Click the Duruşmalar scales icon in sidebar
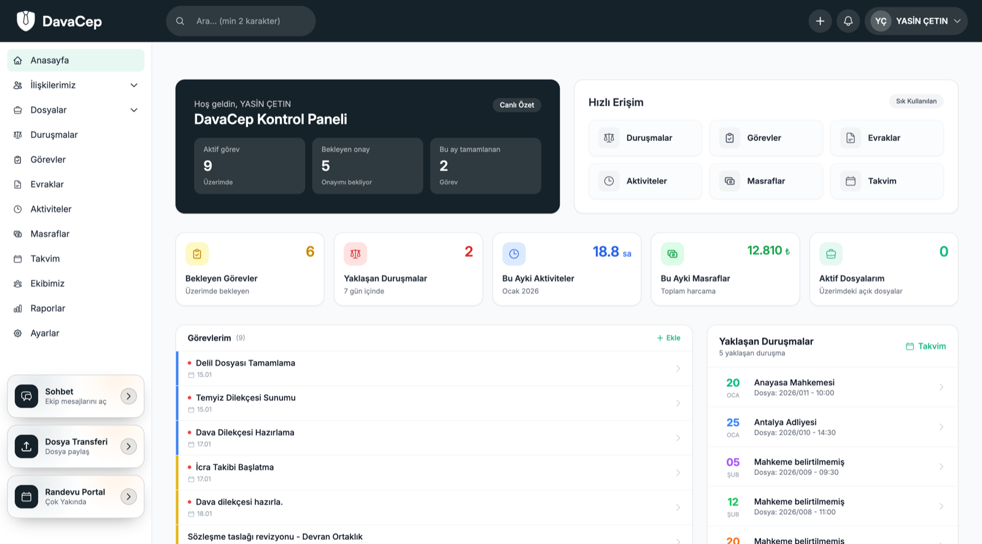982x544 pixels. click(18, 135)
